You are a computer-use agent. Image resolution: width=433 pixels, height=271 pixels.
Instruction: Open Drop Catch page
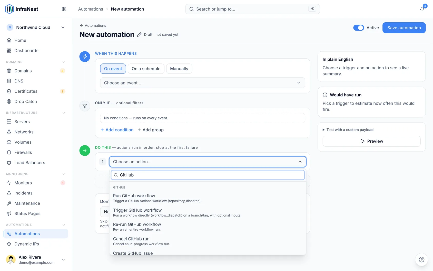point(36,101)
